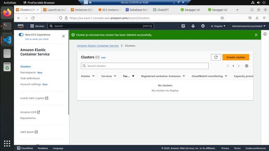Image resolution: width=269 pixels, height=151 pixels.
Task: Open the Amazon Elastic Container Service breadcrumb
Action: coord(98,46)
